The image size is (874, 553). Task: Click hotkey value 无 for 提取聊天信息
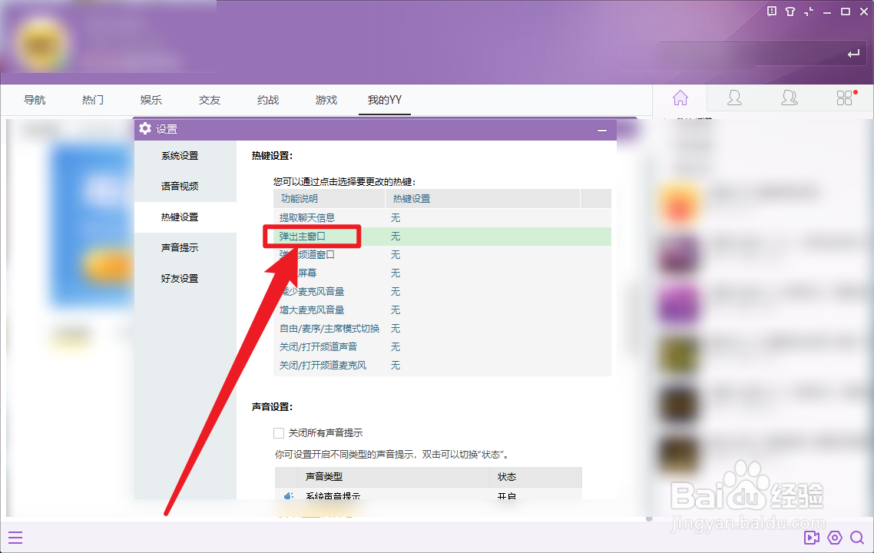click(396, 218)
